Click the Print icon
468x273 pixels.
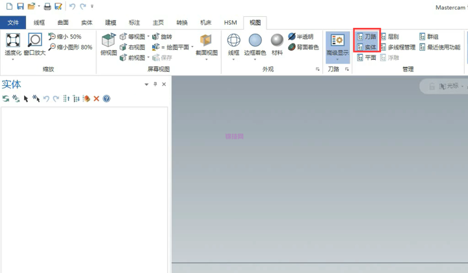47,6
